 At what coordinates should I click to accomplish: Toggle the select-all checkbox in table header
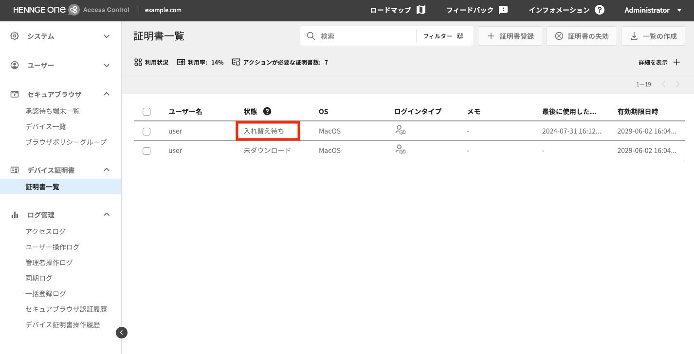(x=146, y=112)
